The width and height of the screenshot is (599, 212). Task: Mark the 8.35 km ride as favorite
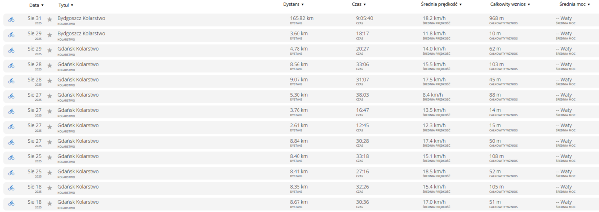[50, 188]
